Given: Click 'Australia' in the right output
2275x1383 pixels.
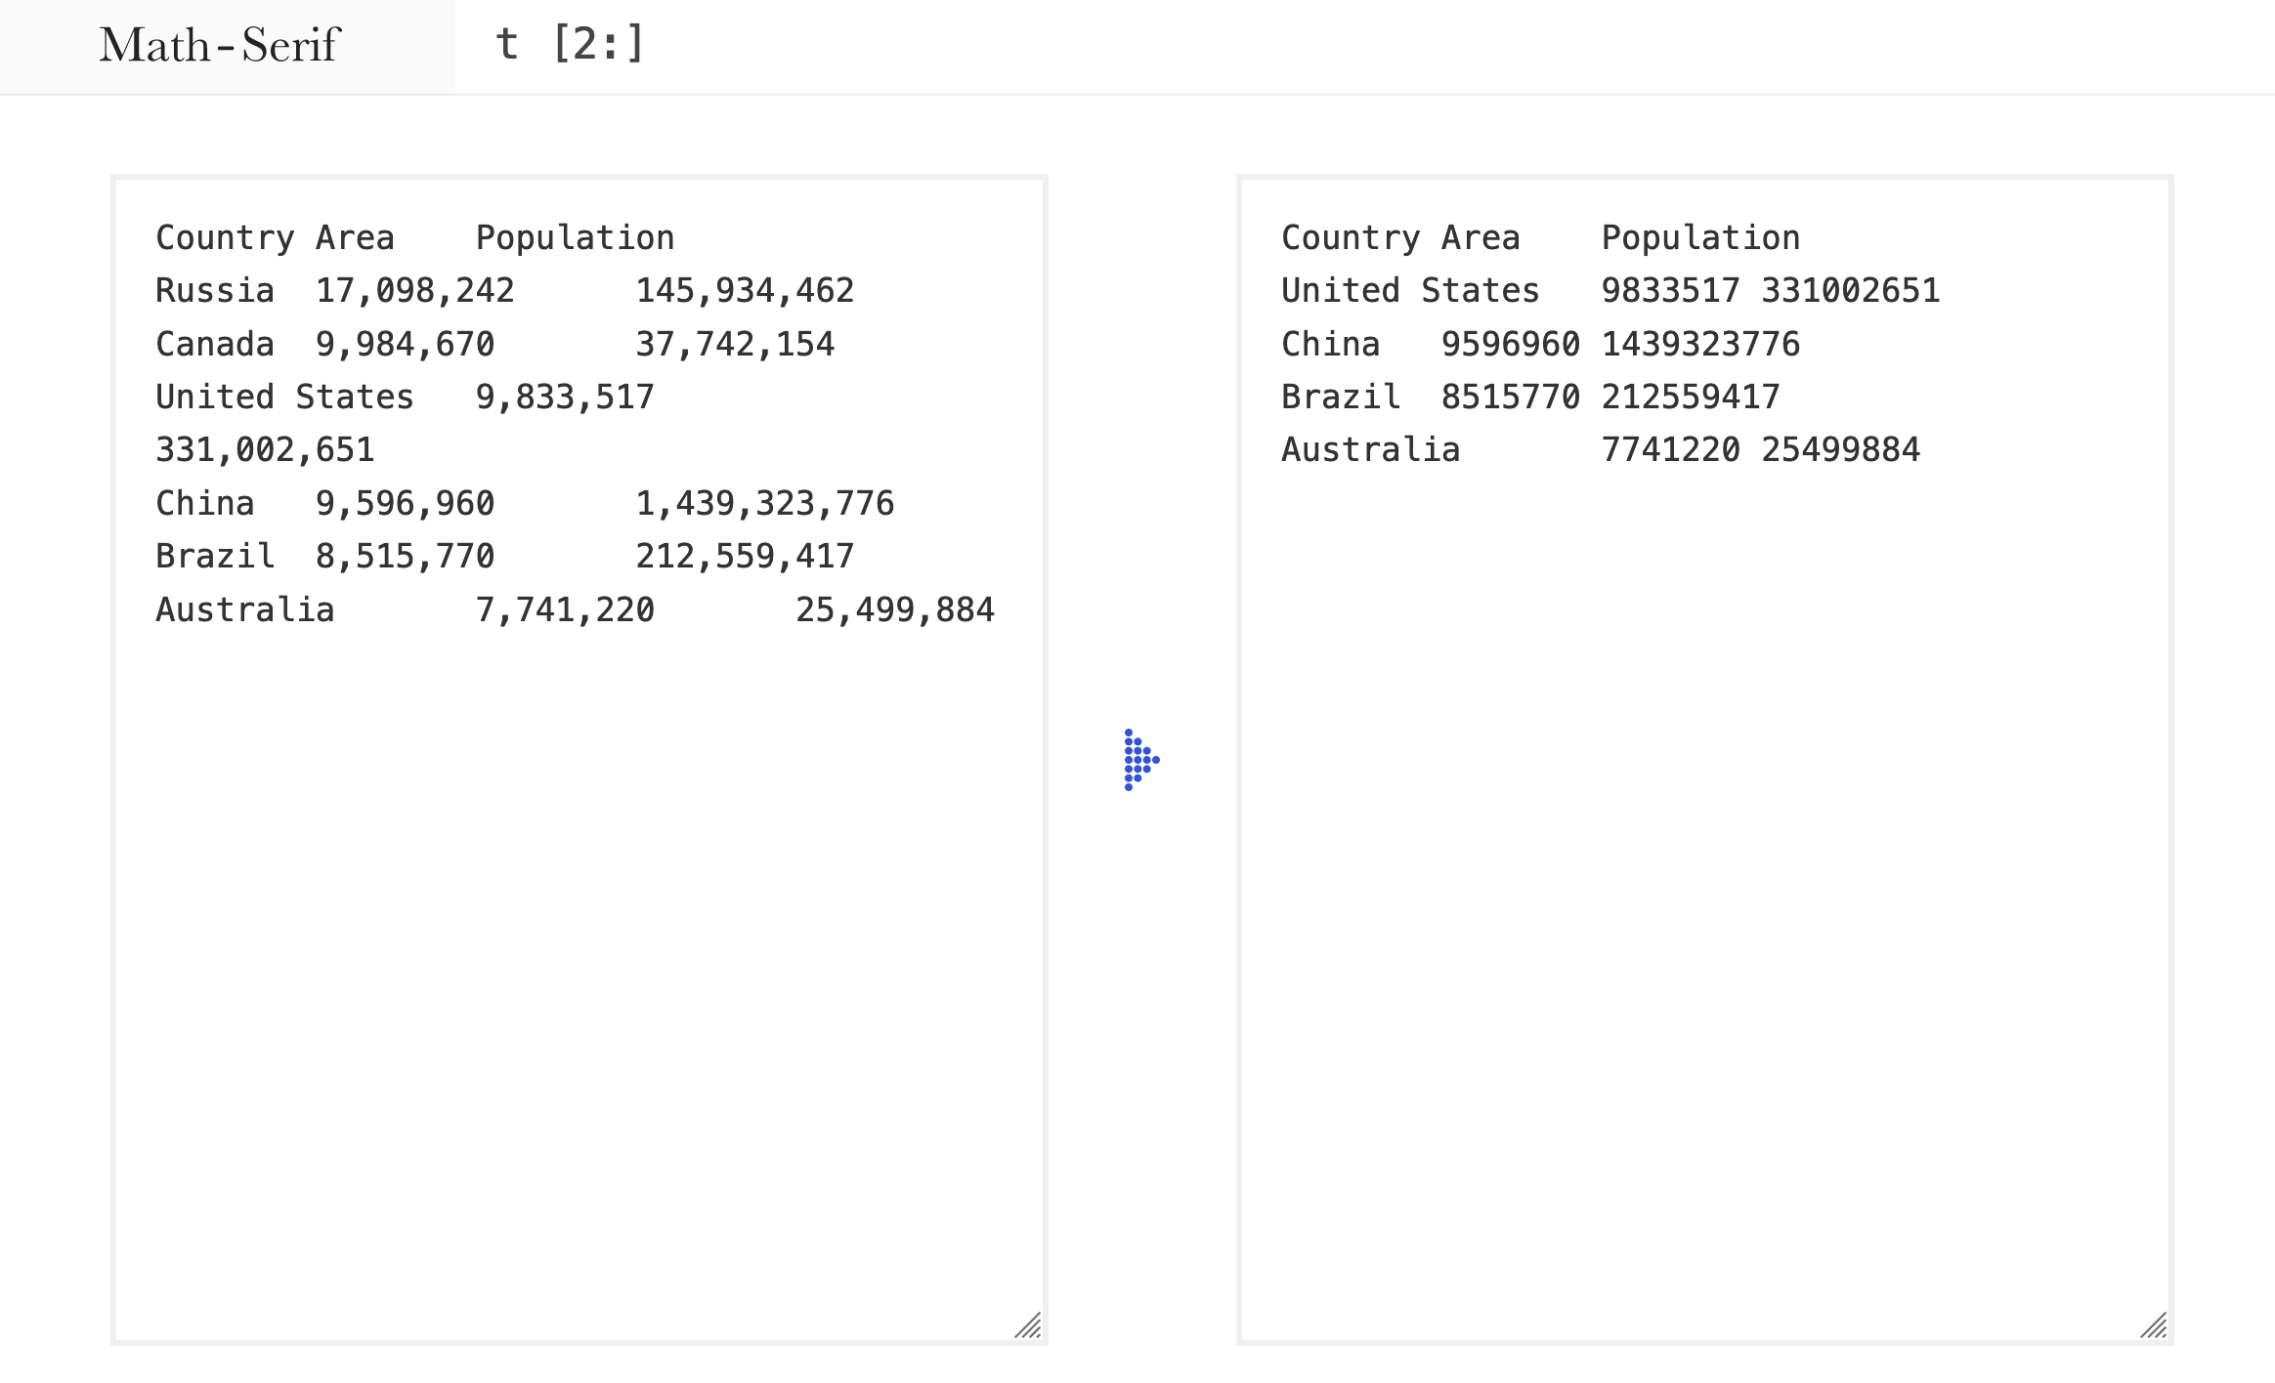Looking at the screenshot, I should [1371, 449].
